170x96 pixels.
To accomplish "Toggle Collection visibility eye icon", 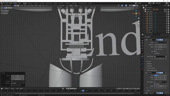I will (167, 10).
